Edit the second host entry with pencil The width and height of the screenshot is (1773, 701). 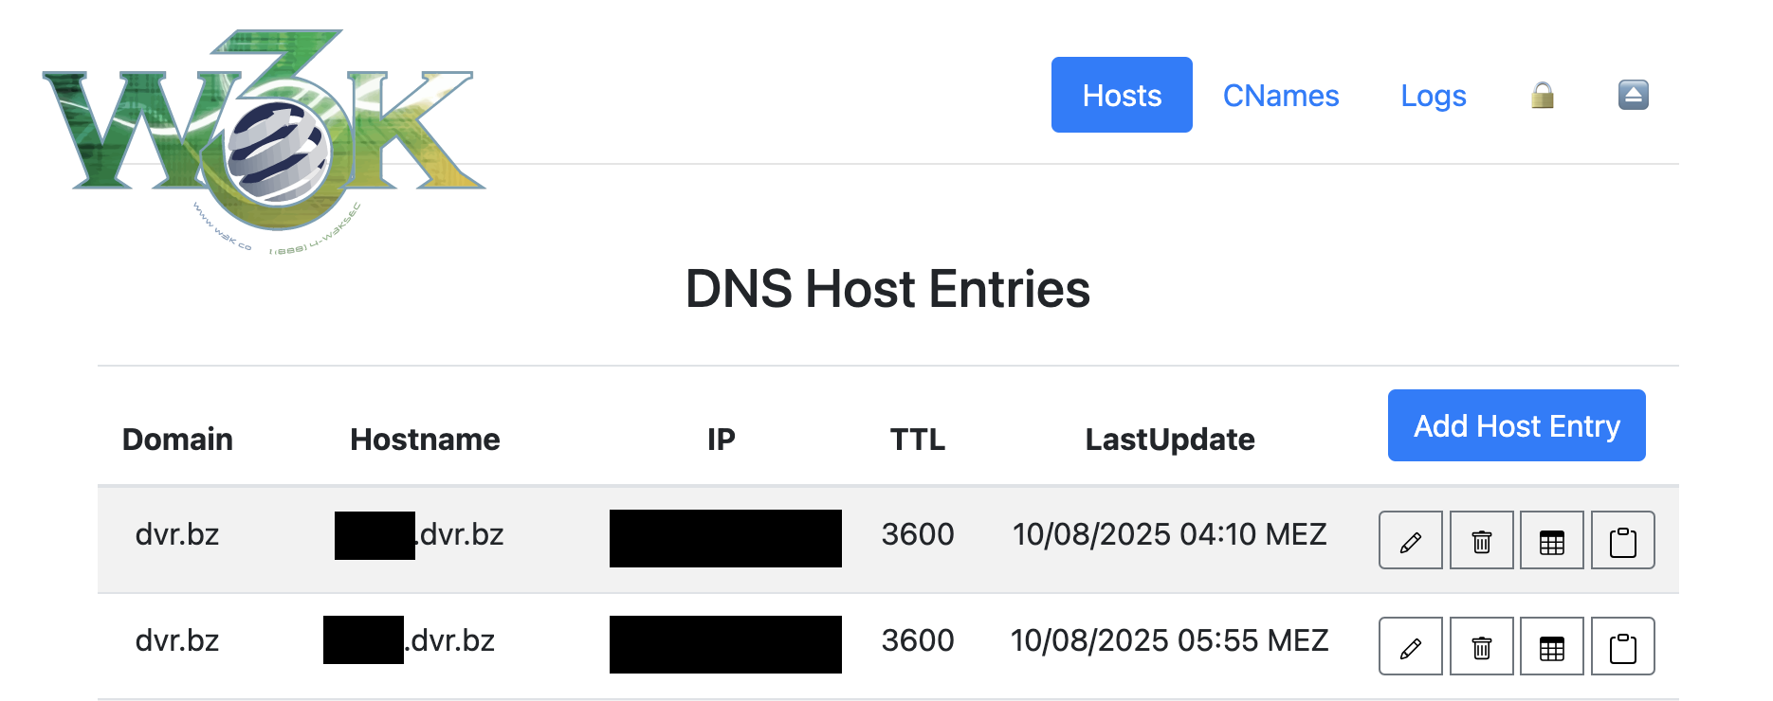[x=1410, y=647]
